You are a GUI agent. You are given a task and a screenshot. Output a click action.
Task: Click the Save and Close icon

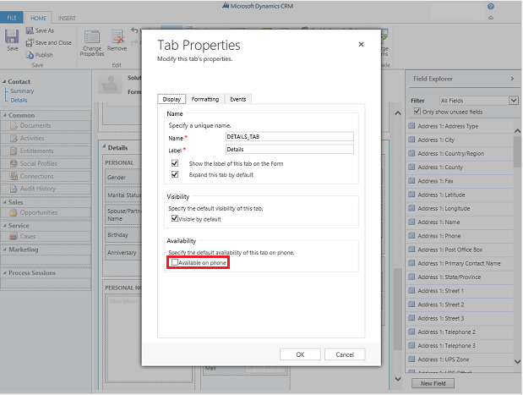[x=30, y=43]
